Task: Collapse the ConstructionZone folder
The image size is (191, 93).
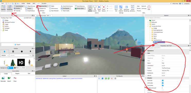Action: (148, 26)
